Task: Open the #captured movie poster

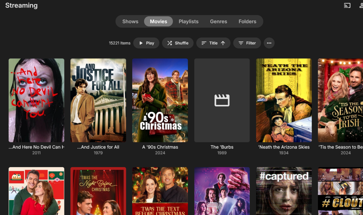Action: click(284, 191)
